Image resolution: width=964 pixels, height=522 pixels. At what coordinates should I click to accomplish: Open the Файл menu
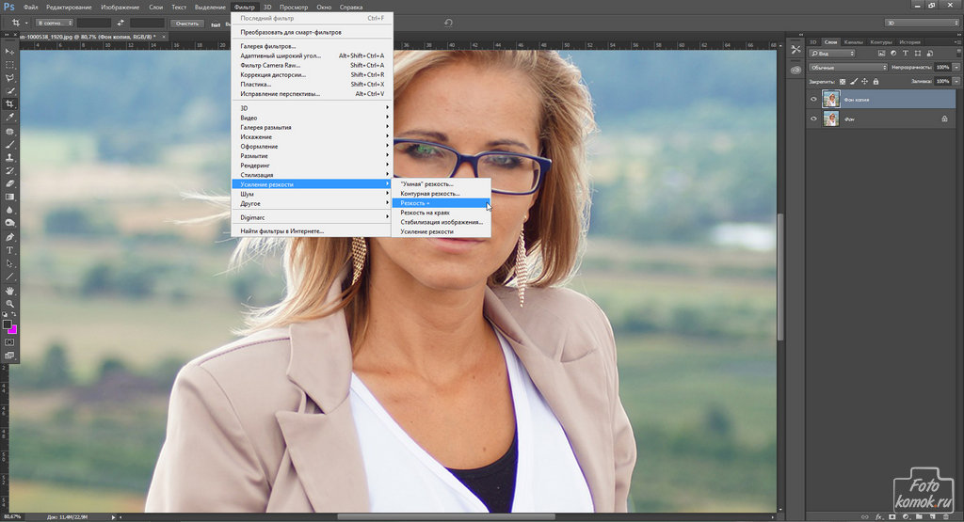coord(30,8)
